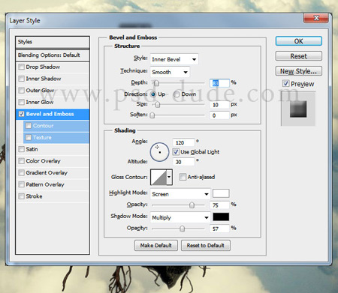Enable the Contour sub-option checkbox
The width and height of the screenshot is (338, 293).
pyautogui.click(x=29, y=126)
